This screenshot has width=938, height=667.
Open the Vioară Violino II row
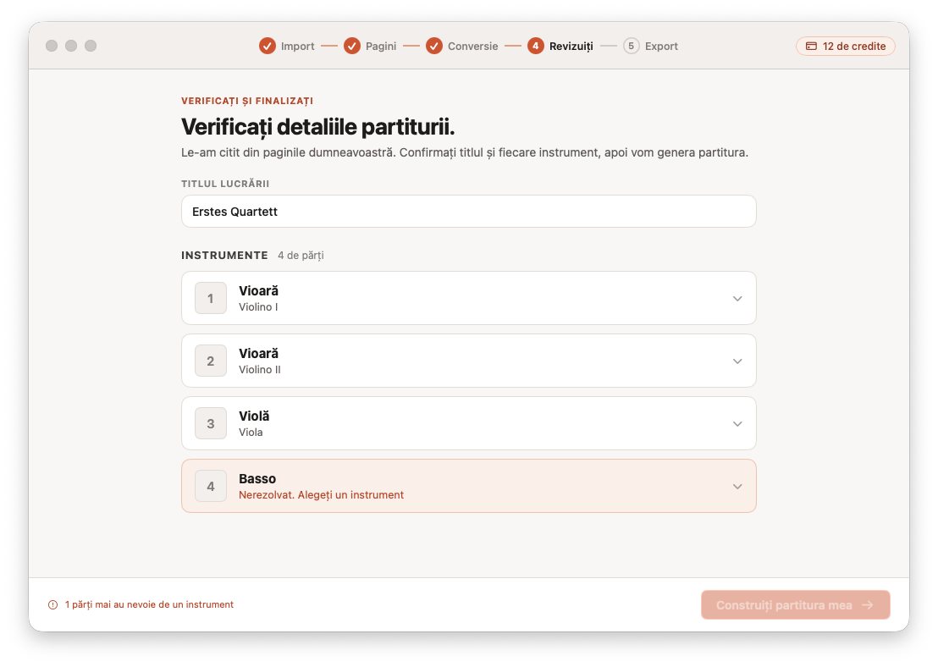click(x=469, y=361)
